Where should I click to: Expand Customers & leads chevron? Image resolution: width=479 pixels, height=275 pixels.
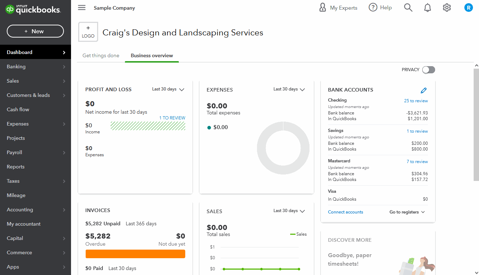pos(64,95)
